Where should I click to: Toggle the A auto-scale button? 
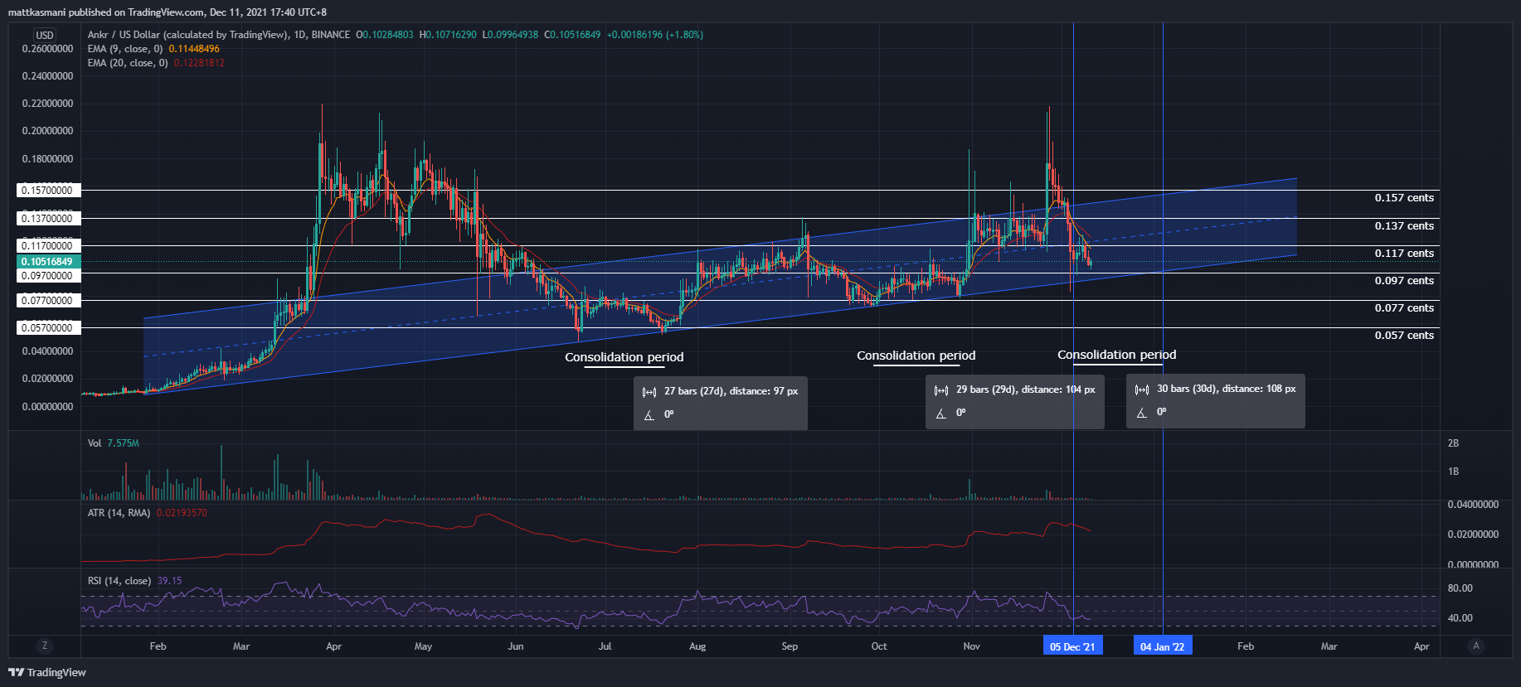[1475, 646]
